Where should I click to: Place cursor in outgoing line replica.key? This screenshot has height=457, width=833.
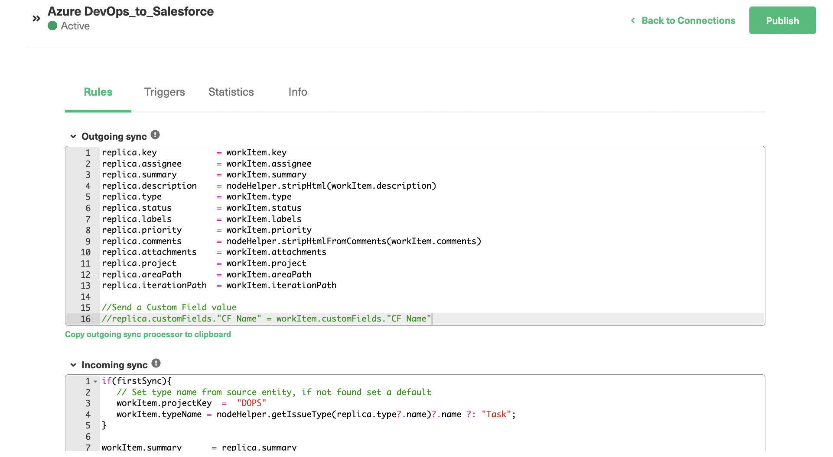194,153
